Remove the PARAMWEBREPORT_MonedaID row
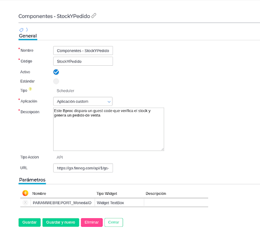The height and width of the screenshot is (251, 260). (x=25, y=203)
